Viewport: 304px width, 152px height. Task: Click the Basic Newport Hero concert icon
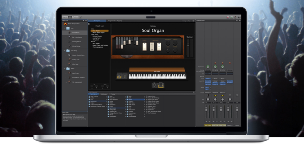(65, 24)
